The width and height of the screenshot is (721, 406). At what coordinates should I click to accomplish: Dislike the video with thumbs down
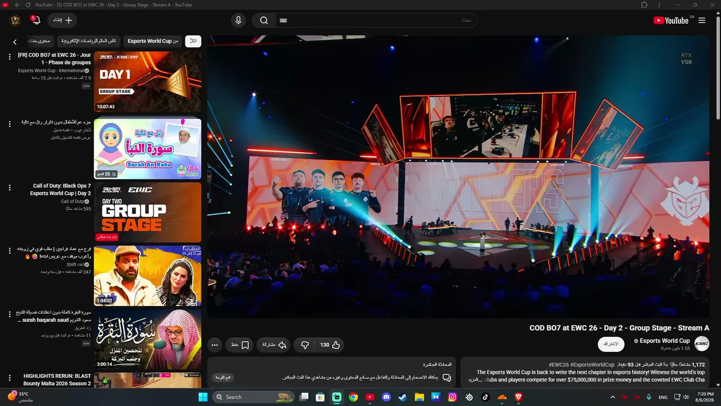click(x=305, y=345)
